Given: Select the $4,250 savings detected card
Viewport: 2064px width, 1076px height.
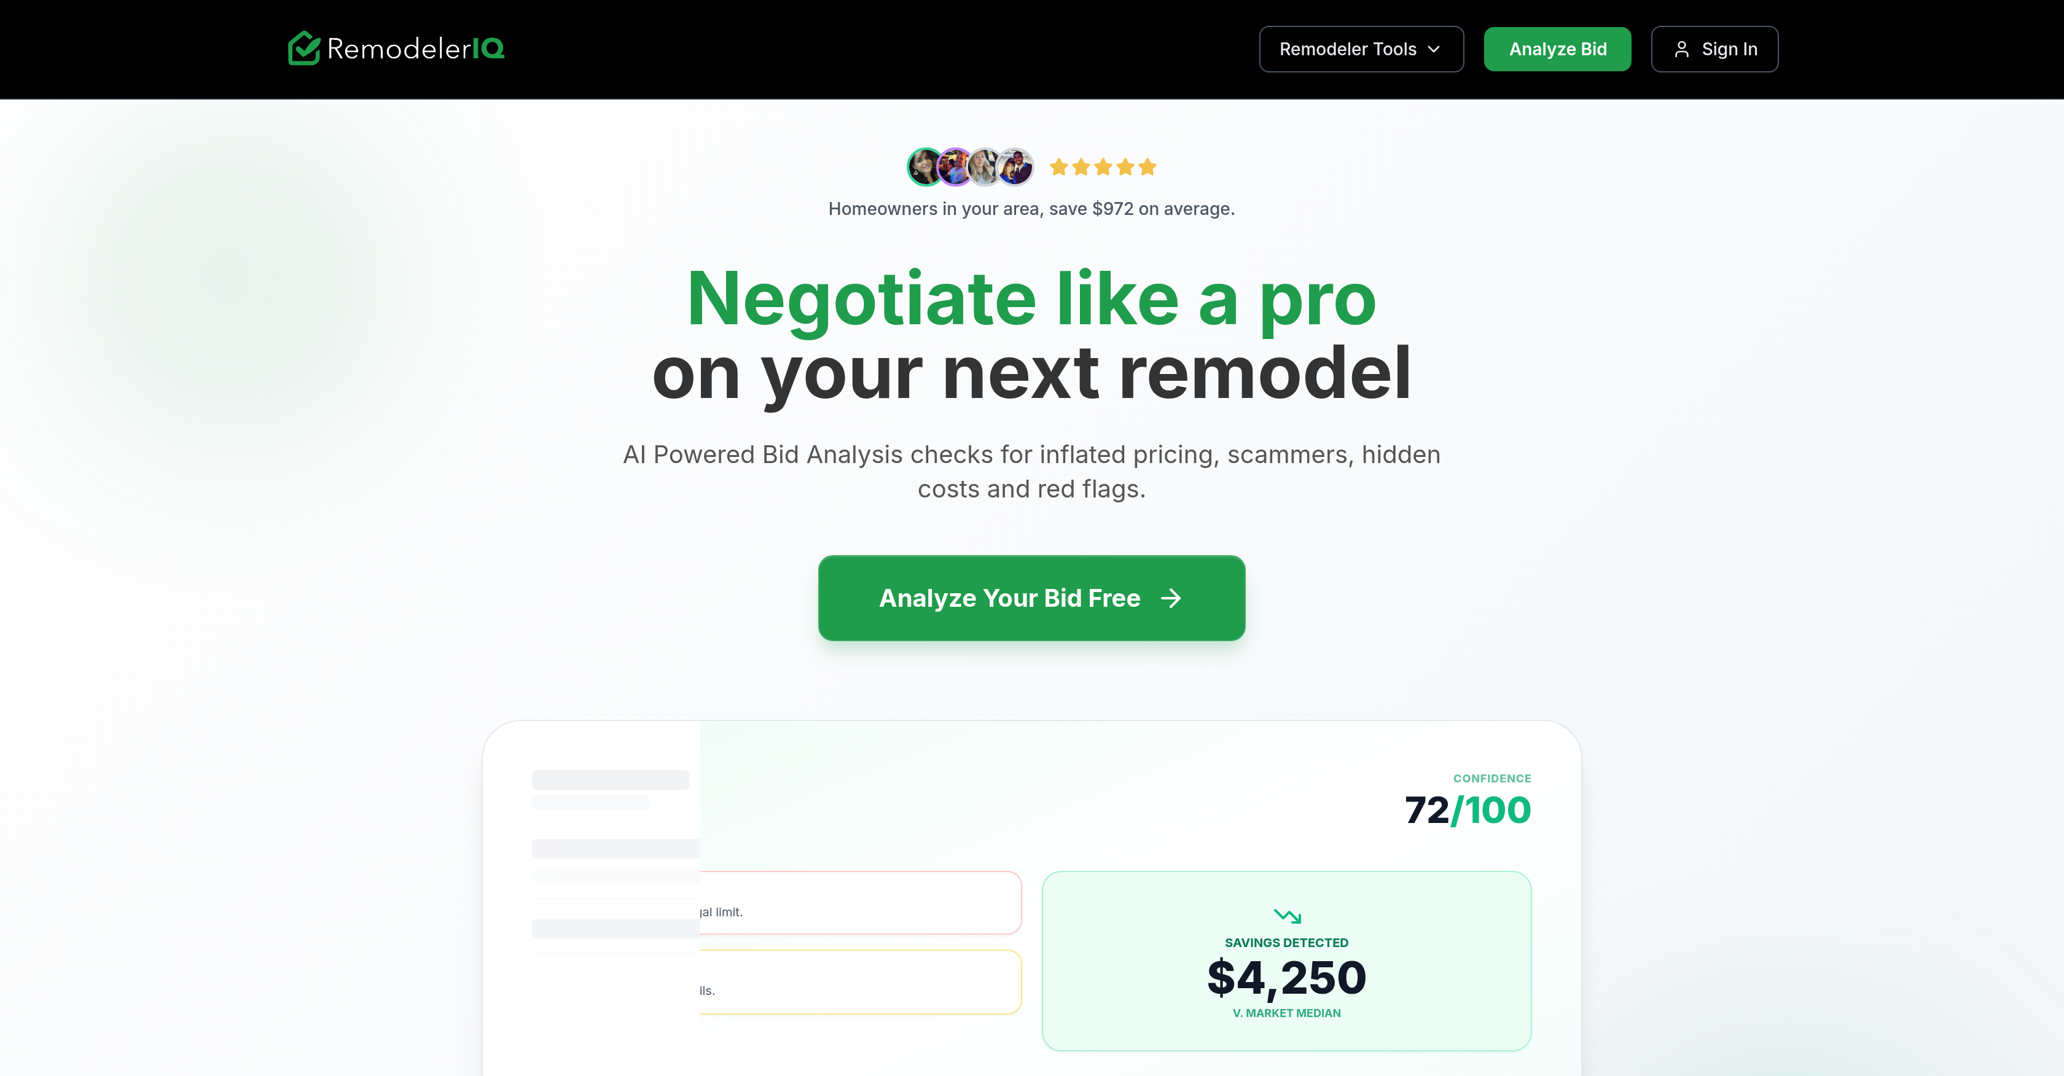Looking at the screenshot, I should (x=1286, y=961).
